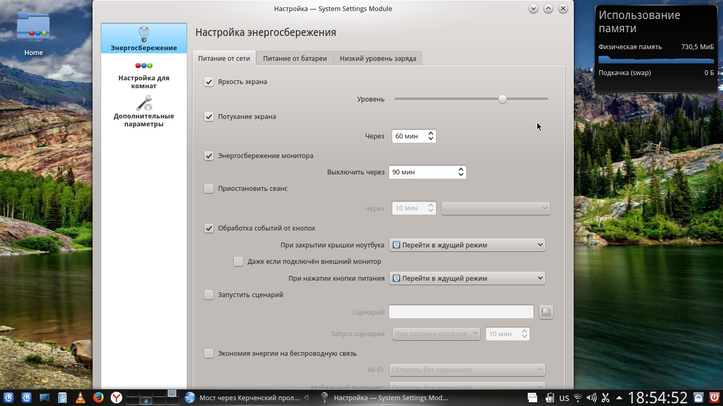The height and width of the screenshot is (406, 723).
Task: Enable the Запустить сценарий checkbox
Action: (x=209, y=295)
